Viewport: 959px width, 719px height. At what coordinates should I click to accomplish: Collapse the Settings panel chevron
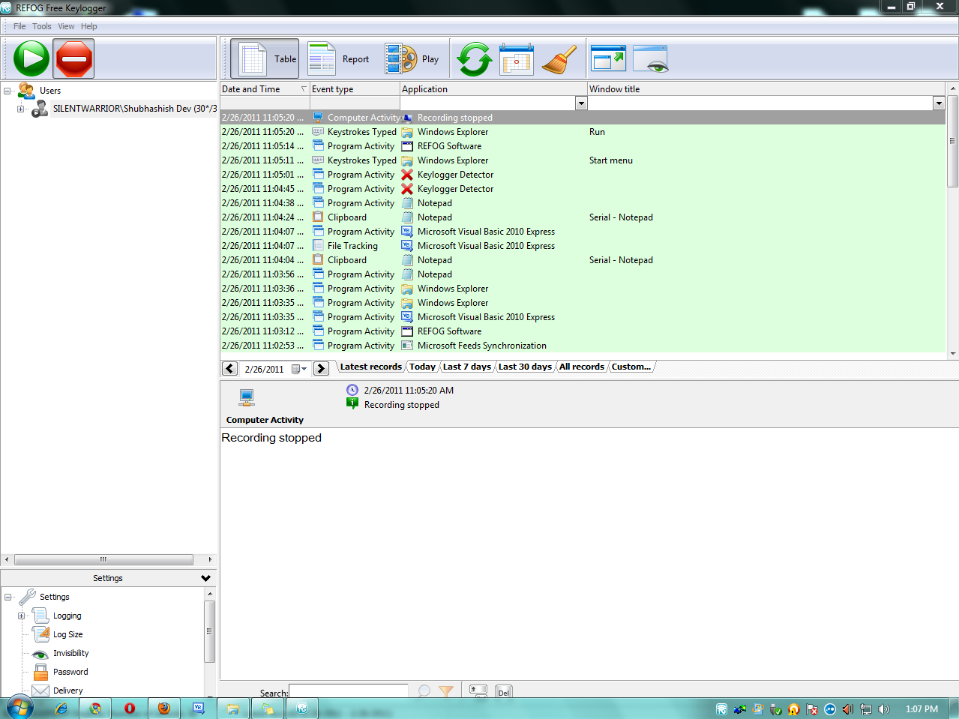[x=206, y=578]
